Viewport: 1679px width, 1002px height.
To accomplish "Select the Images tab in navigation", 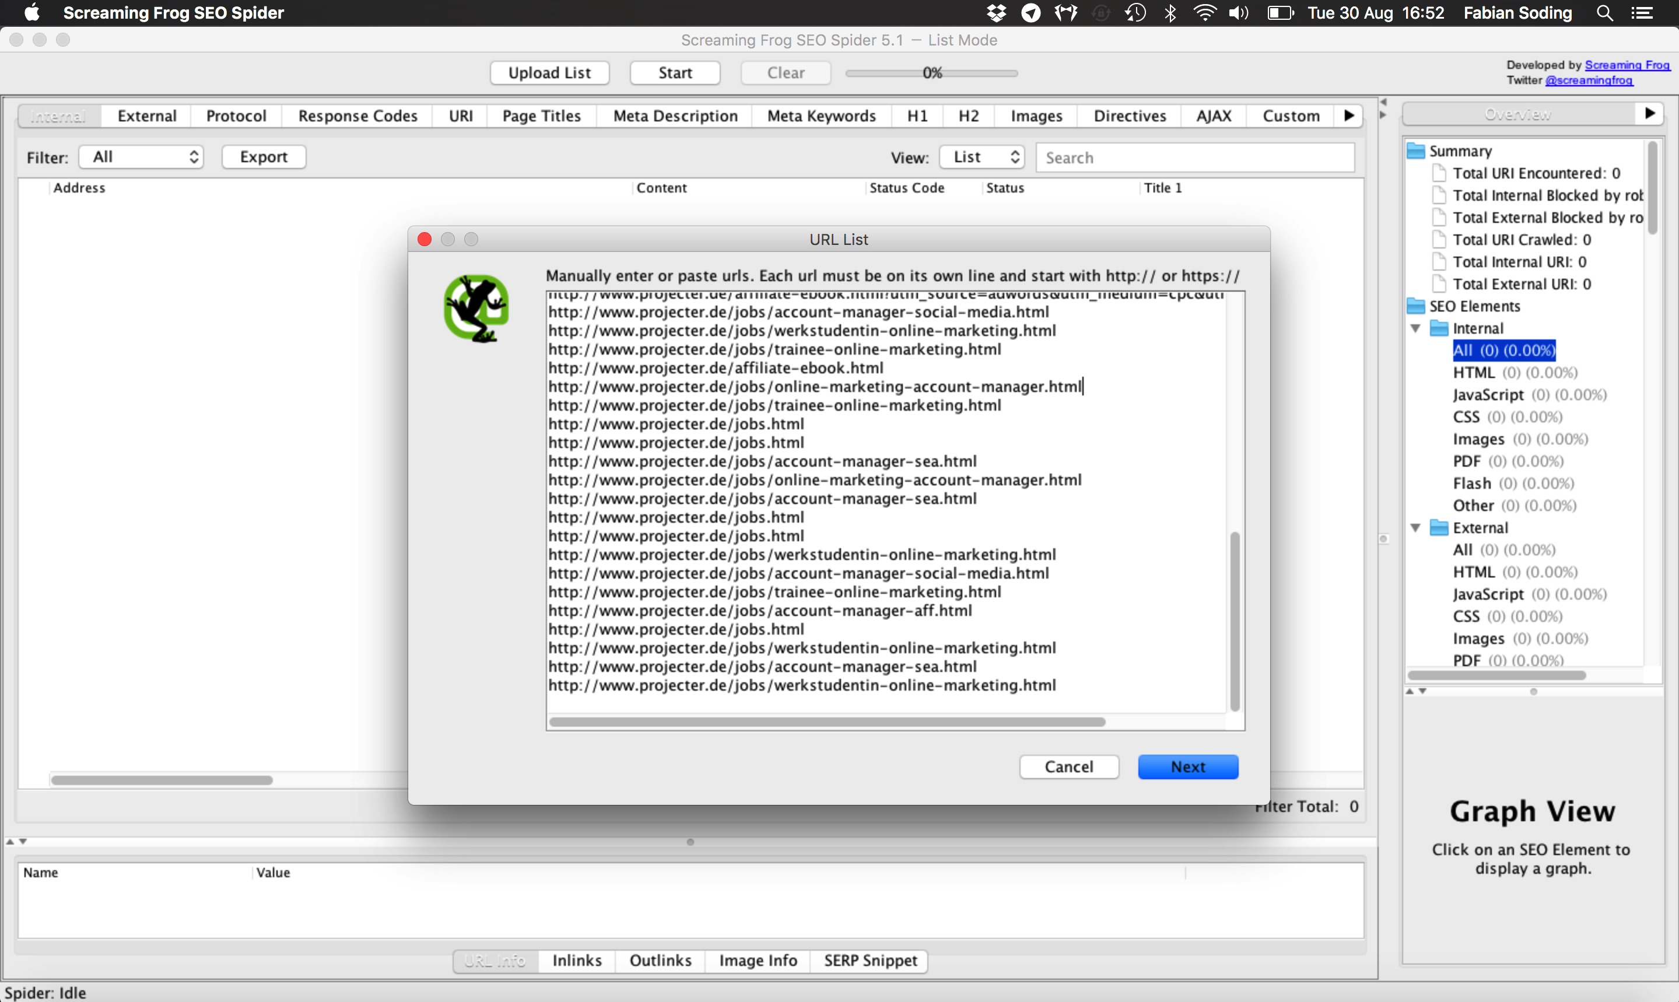I will point(1035,114).
